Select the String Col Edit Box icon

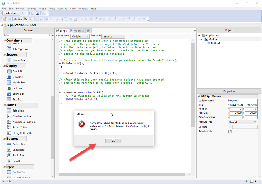point(9,133)
